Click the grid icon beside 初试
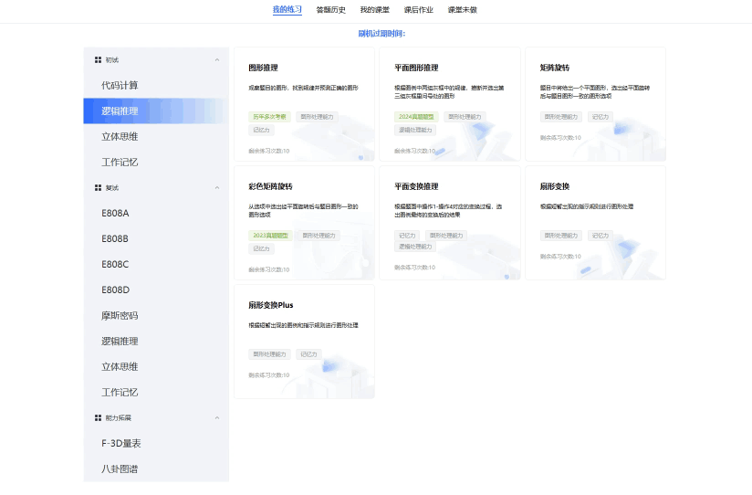The height and width of the screenshot is (495, 752). point(98,59)
